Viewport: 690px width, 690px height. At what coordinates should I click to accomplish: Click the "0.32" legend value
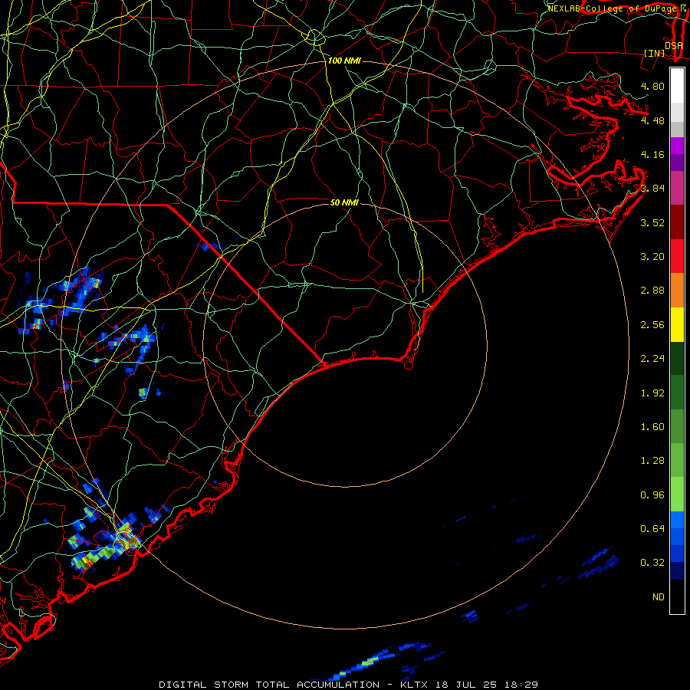652,563
